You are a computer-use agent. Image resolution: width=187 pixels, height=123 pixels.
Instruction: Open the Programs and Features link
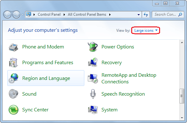coord(48,63)
